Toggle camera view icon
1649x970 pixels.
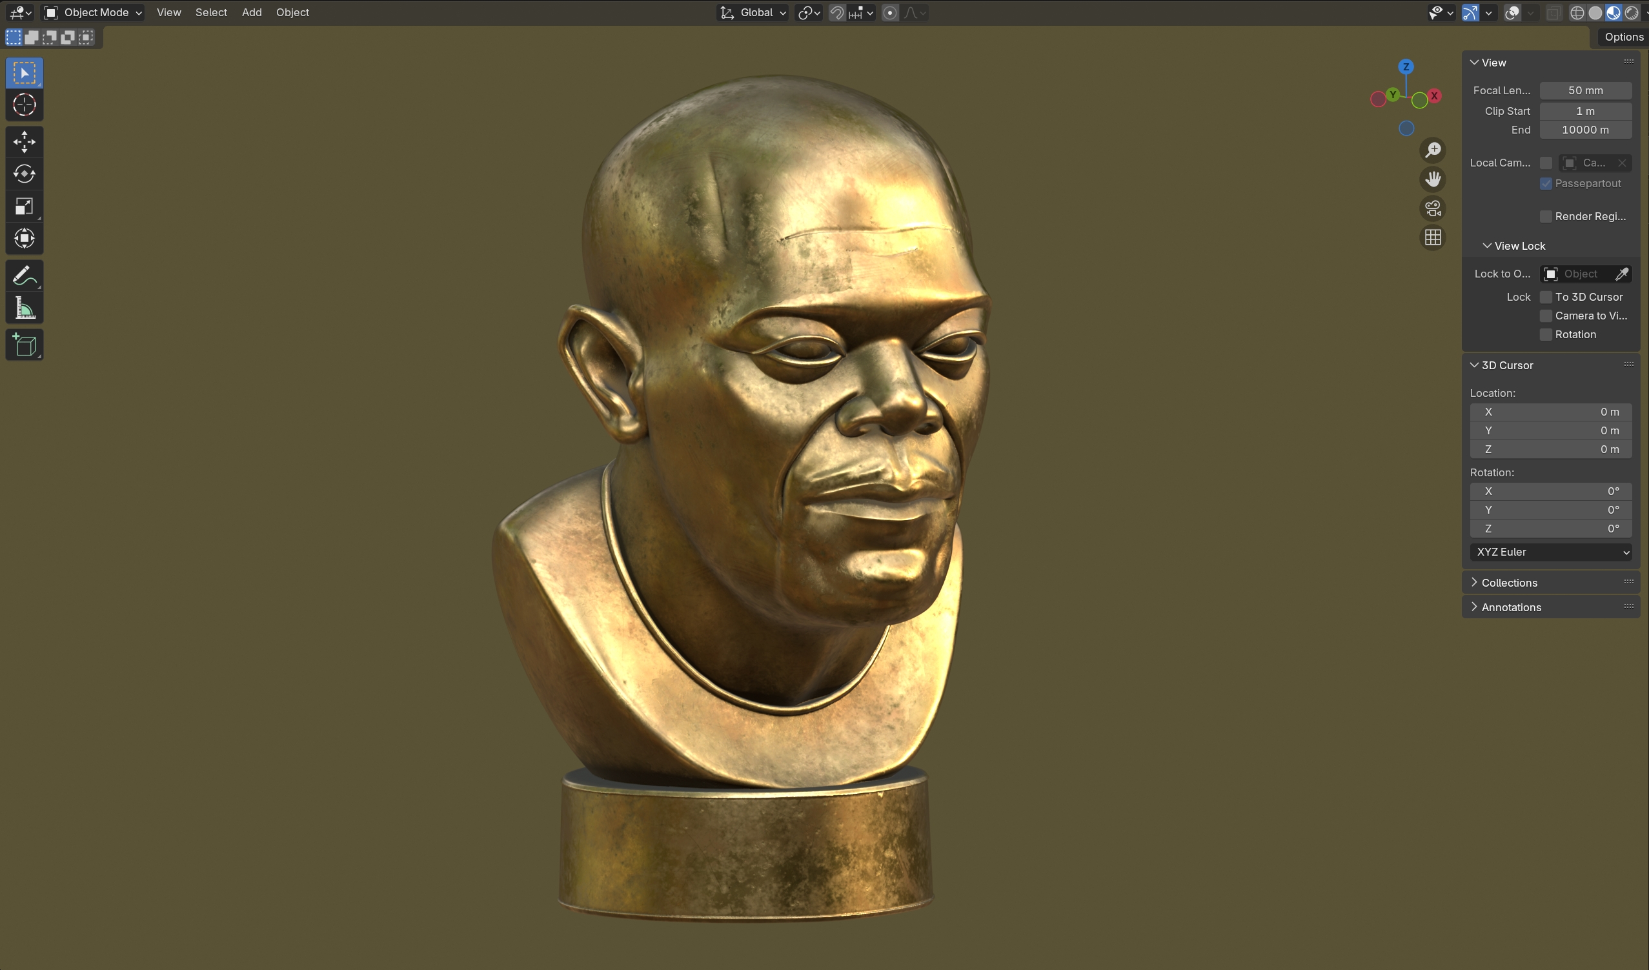[x=1432, y=208]
